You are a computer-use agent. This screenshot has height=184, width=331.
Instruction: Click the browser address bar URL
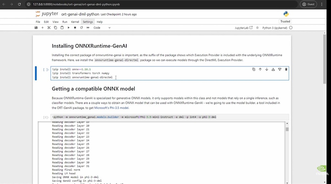tap(76, 4)
